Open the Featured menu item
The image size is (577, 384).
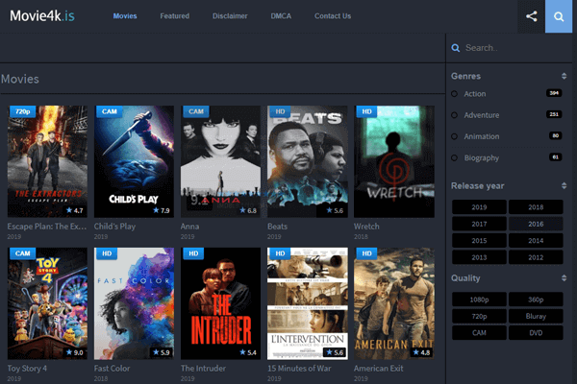click(x=175, y=16)
